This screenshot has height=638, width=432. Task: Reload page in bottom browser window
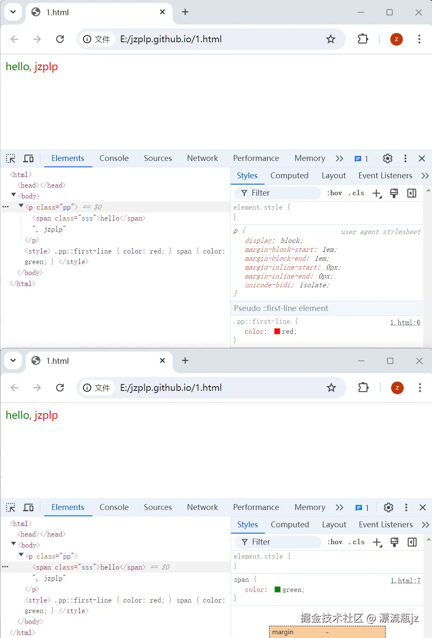60,388
